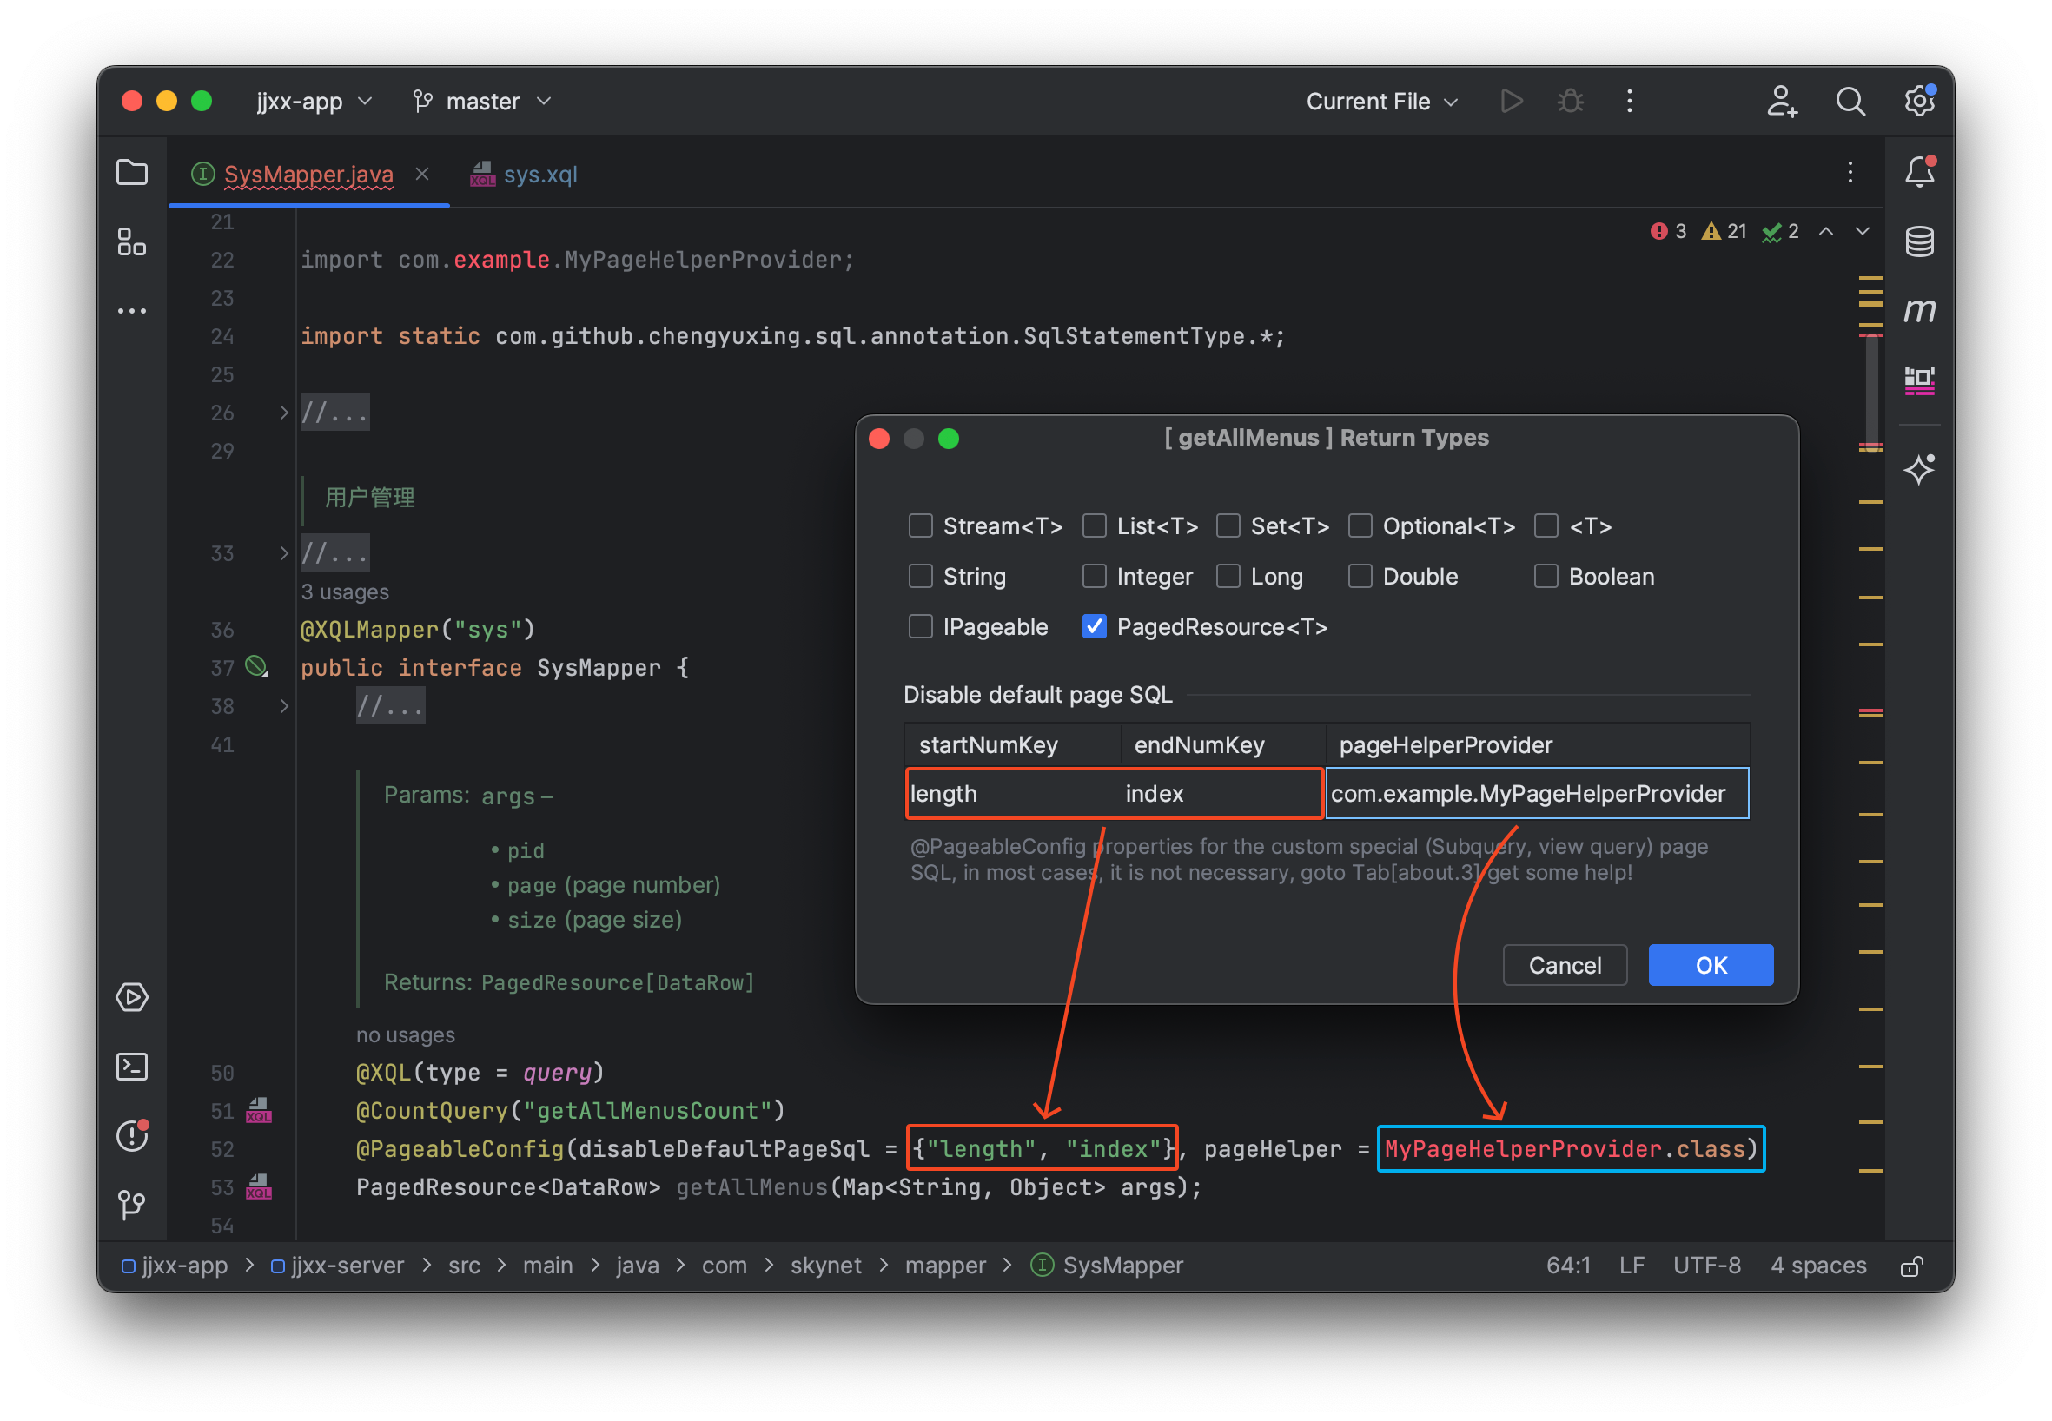Expand folded code at line 38
The height and width of the screenshot is (1421, 2052).
[x=283, y=706]
